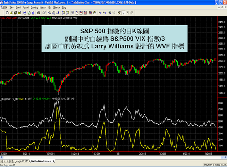The height and width of the screenshot is (167, 227).
Task: Click the 10/2014 time axis label
Action: point(50,153)
